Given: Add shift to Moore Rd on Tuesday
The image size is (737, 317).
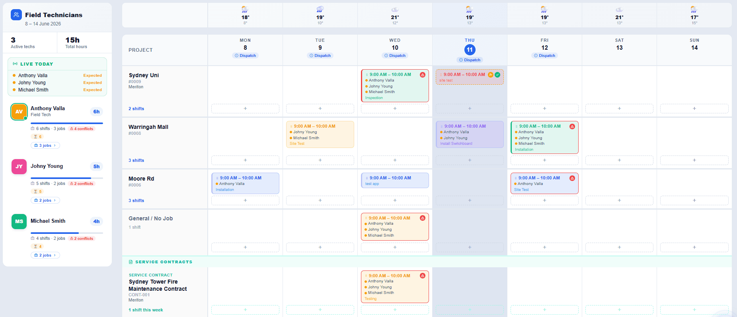Looking at the screenshot, I should tap(320, 200).
